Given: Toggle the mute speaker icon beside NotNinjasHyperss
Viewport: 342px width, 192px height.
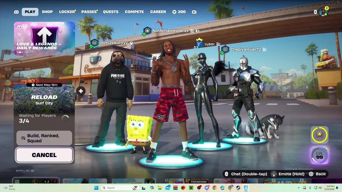Looking at the screenshot, I should click(x=197, y=31).
